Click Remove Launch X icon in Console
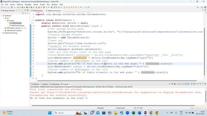 click(x=172, y=84)
